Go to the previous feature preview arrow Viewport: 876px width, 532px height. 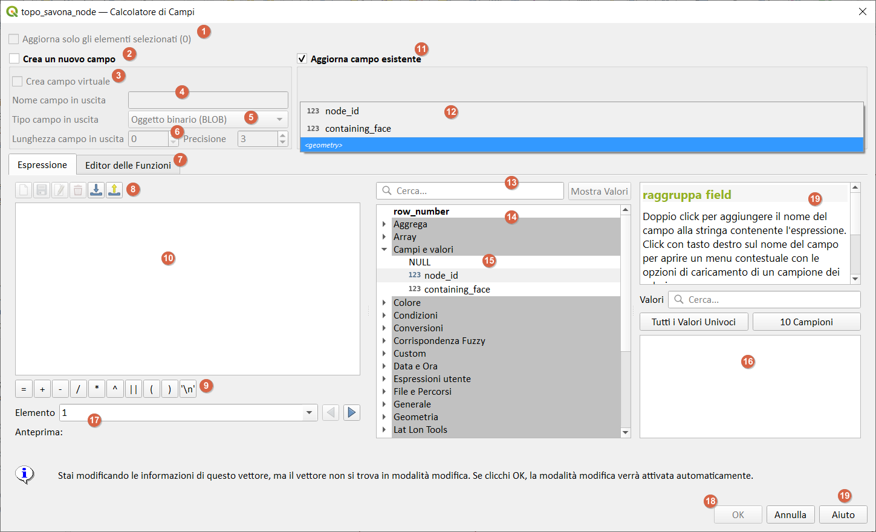click(331, 413)
